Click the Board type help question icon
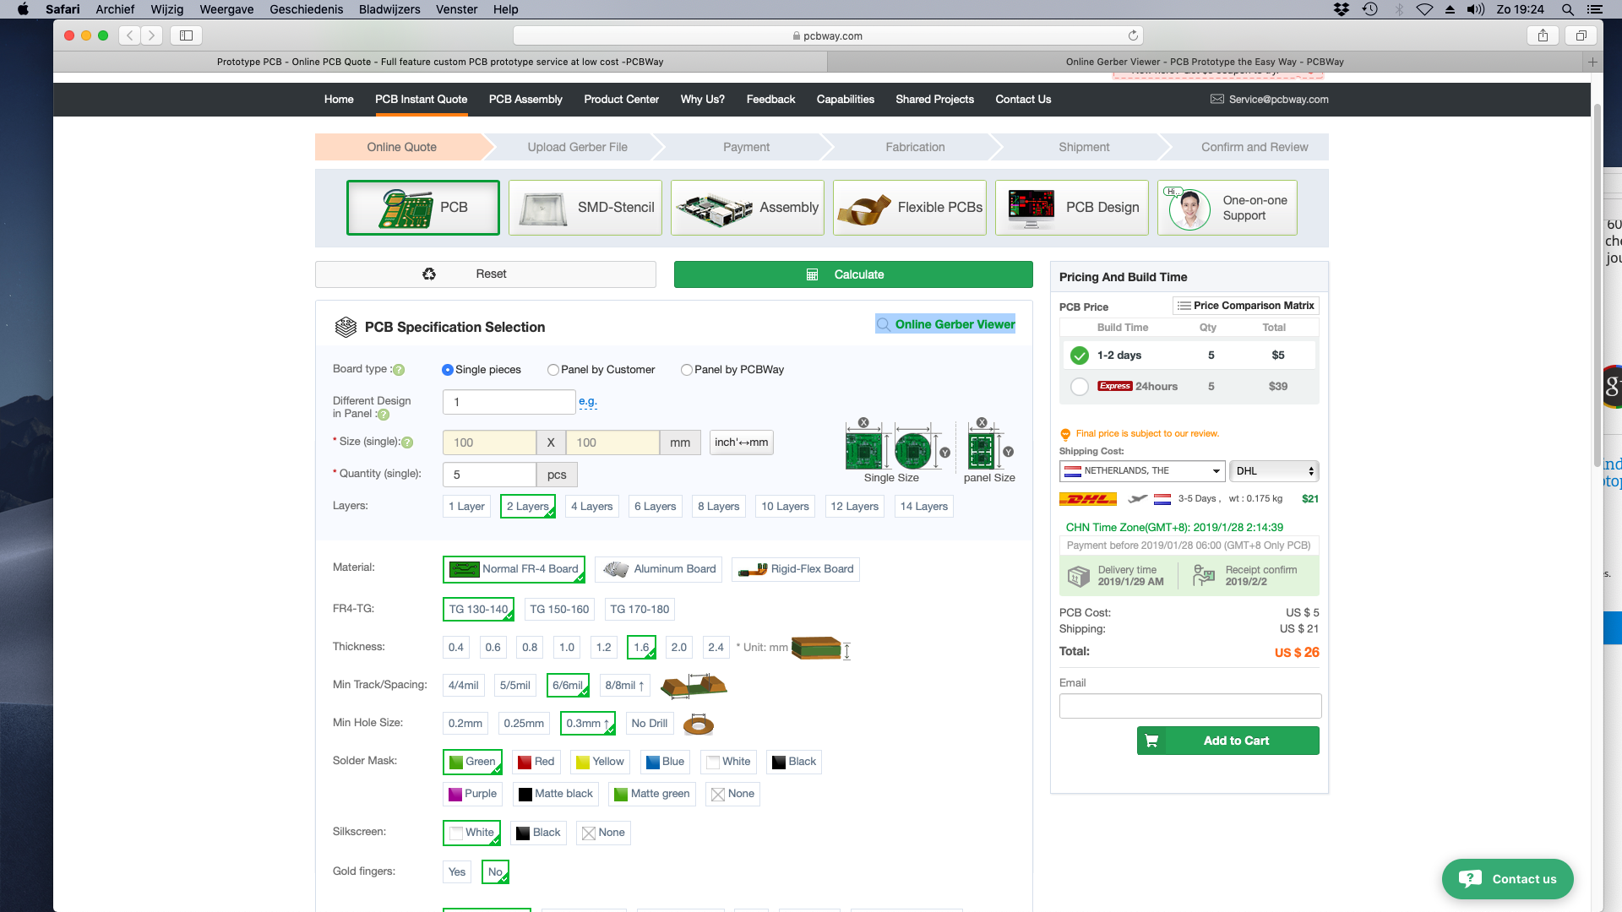The image size is (1622, 912). pos(399,370)
